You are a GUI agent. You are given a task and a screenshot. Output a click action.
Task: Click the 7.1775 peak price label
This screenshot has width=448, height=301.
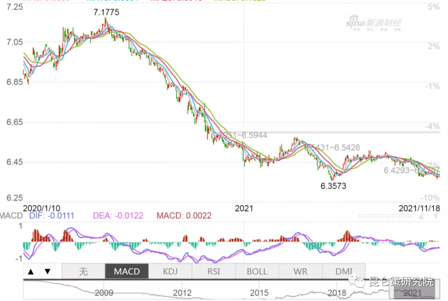(106, 12)
